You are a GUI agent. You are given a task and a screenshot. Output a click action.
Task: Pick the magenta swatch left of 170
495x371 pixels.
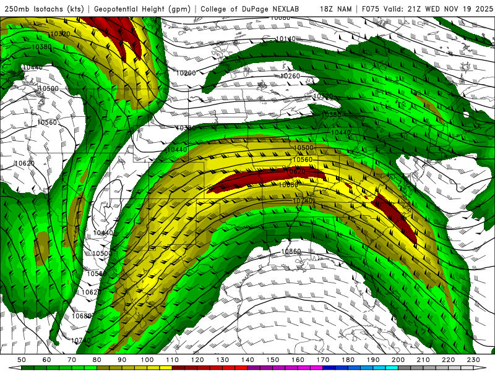click(317, 368)
